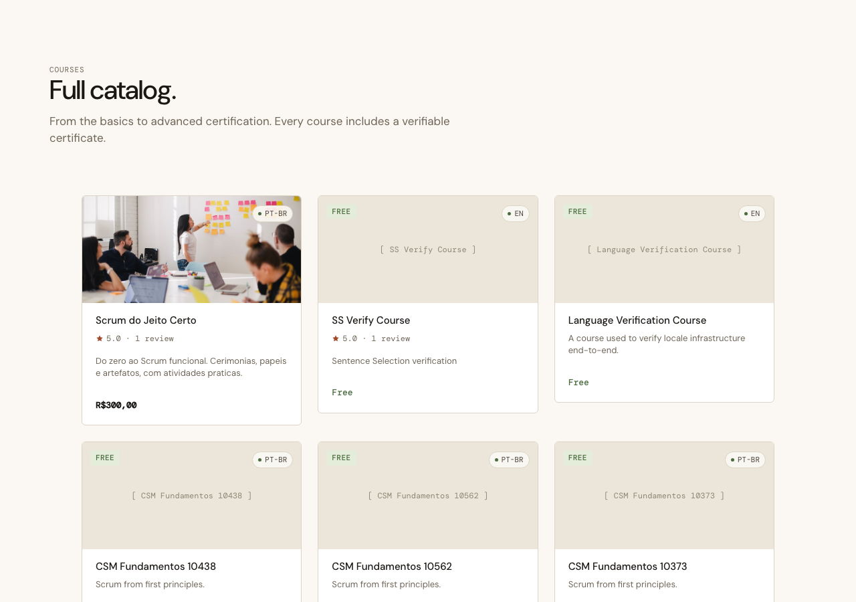This screenshot has height=602, width=856.
Task: Click the FREE tag on CSM Fundamentos 10373
Action: click(x=577, y=458)
